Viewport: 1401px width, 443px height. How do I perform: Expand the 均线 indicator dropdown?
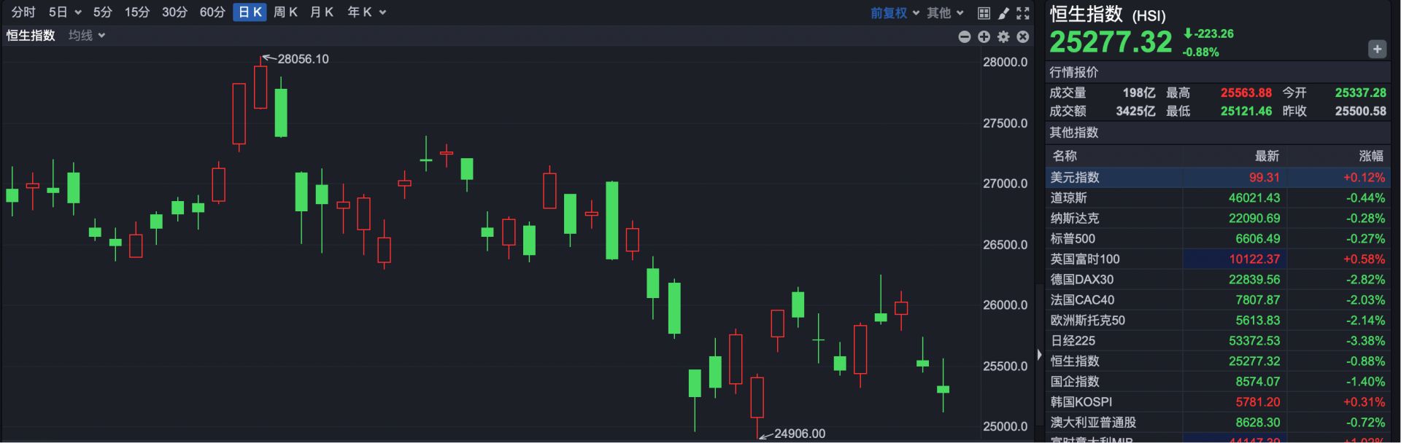87,36
